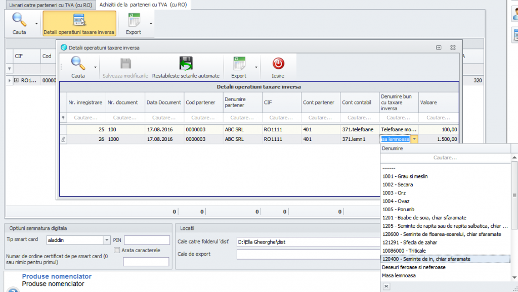
Task: Close the Detalii operatiuni taxare inversa dialog
Action: [x=453, y=47]
